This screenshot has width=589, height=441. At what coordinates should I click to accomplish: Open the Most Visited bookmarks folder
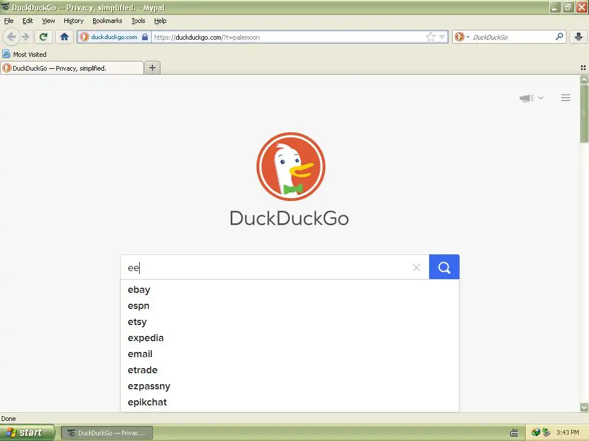click(25, 55)
